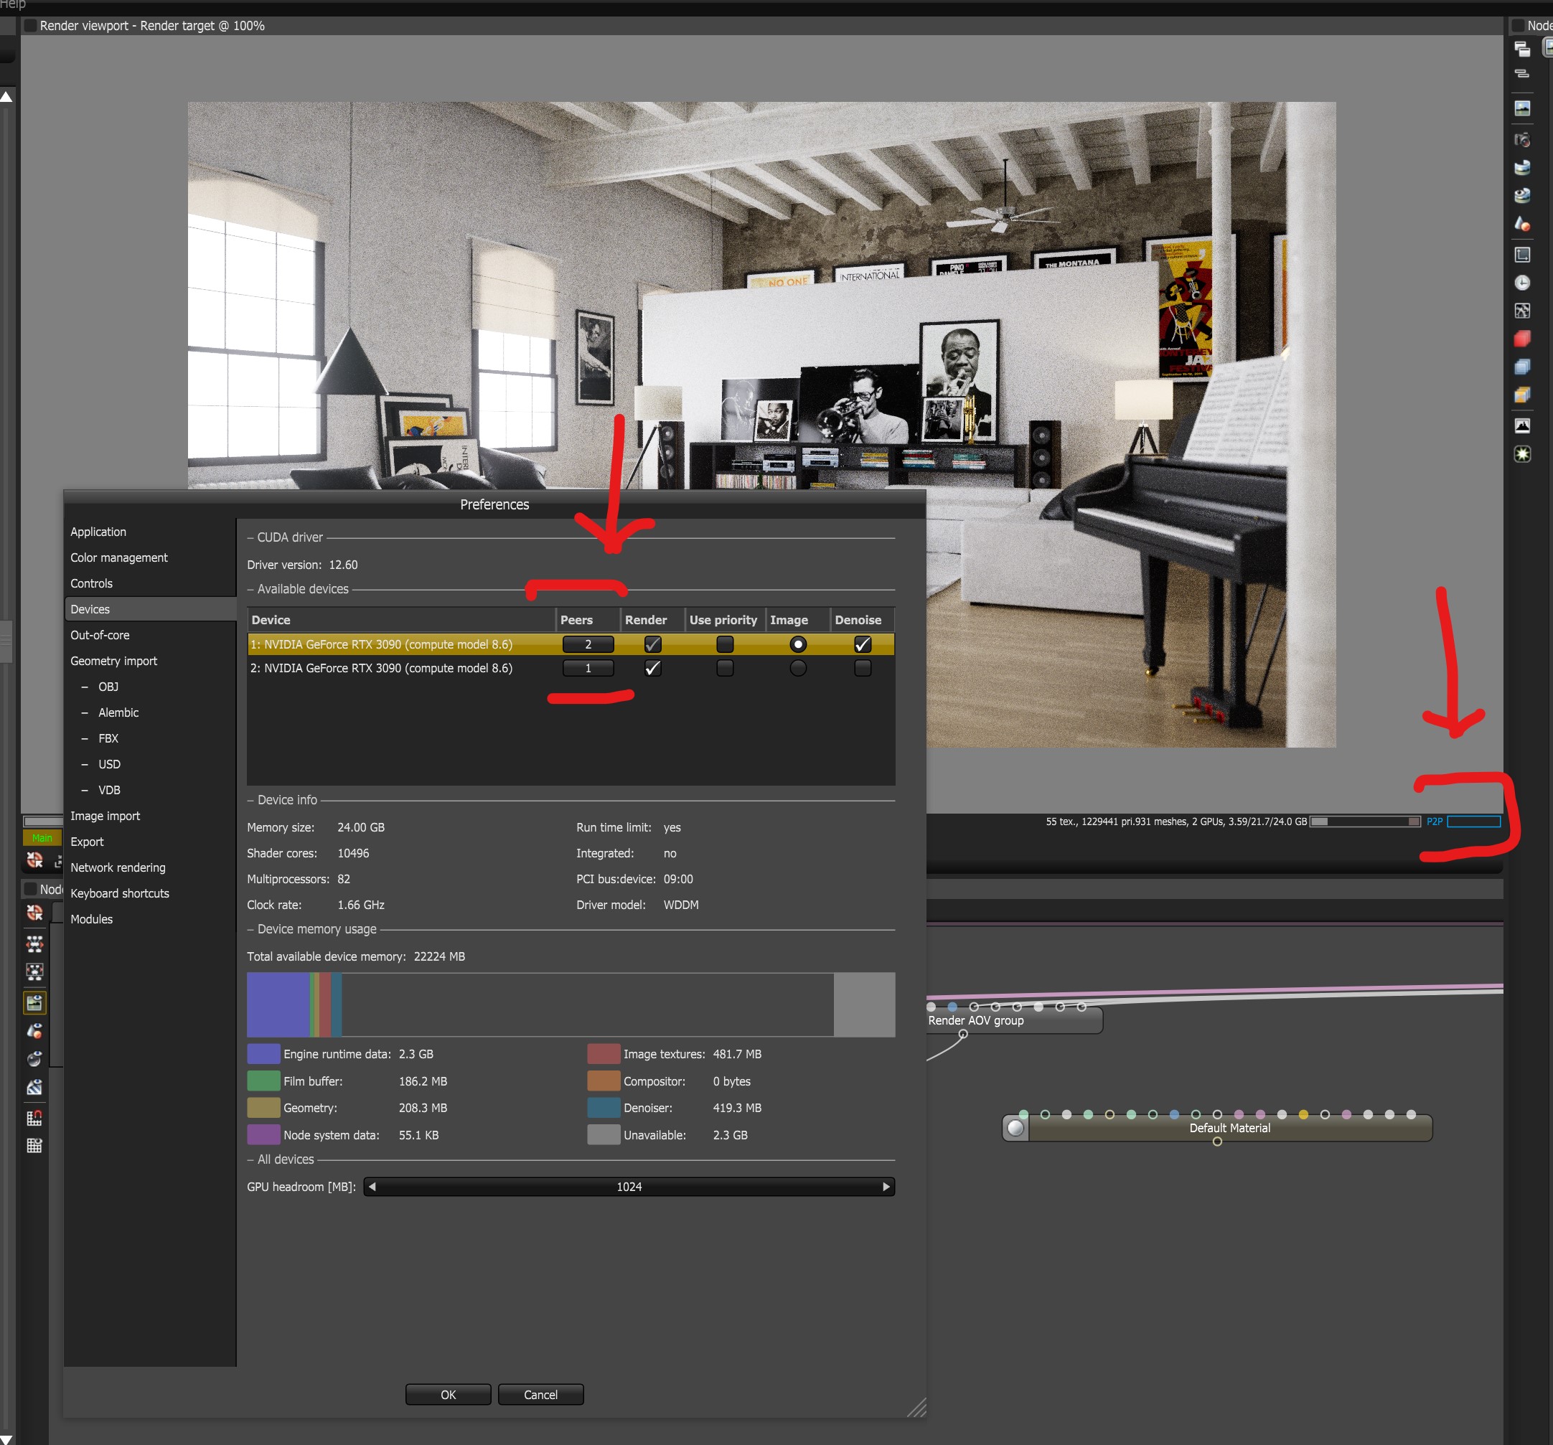Click the red cube icon
This screenshot has width=1553, height=1445.
pyautogui.click(x=1521, y=339)
